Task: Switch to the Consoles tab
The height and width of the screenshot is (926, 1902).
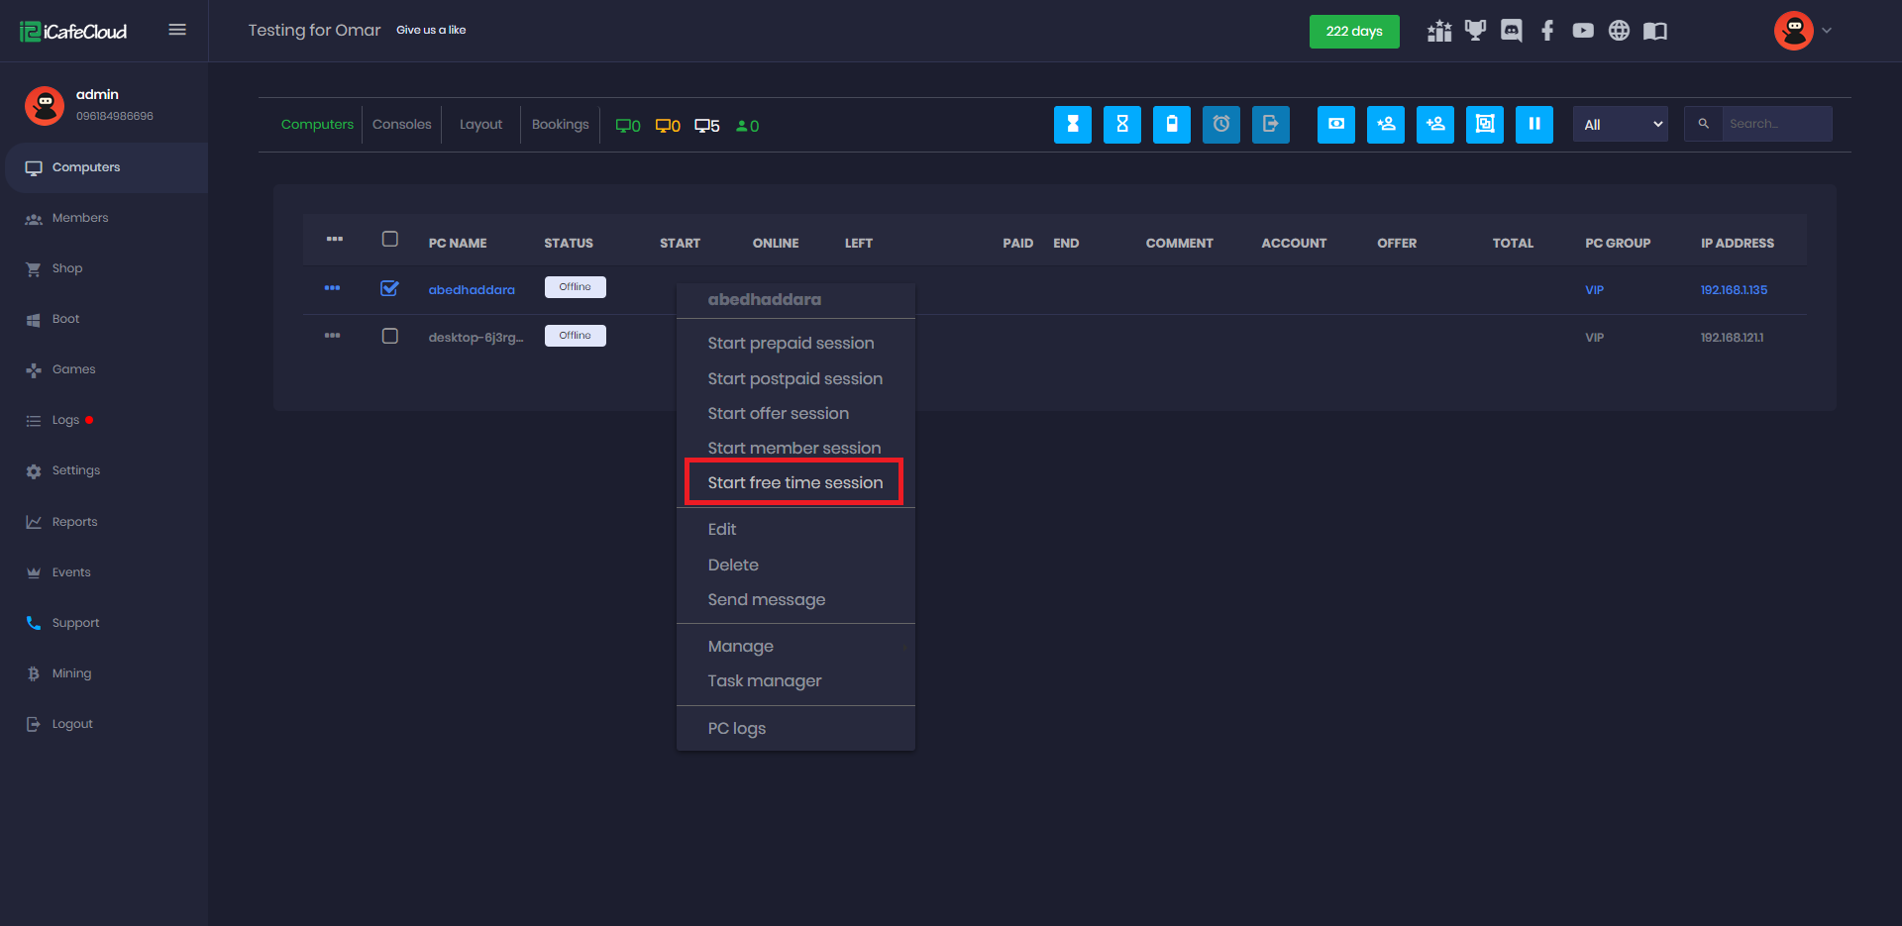Action: [401, 125]
